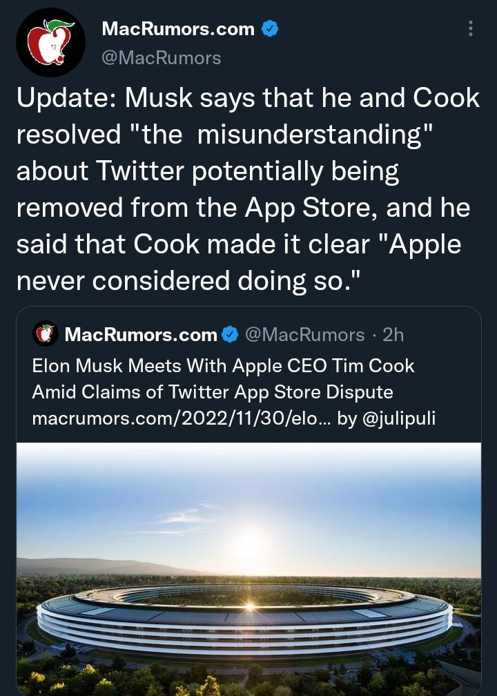497x696 pixels.
Task: Tap the @MacRumors handle in the quoted tweet
Action: (x=304, y=336)
